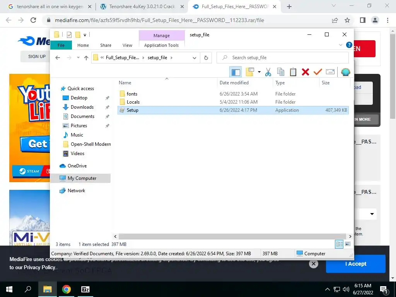Switch to large icons view in status bar

point(348,244)
